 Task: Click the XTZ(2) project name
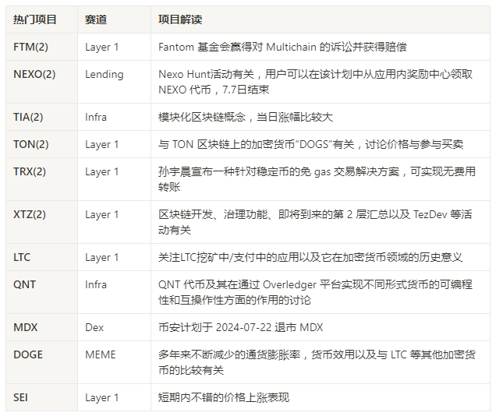tap(30, 214)
